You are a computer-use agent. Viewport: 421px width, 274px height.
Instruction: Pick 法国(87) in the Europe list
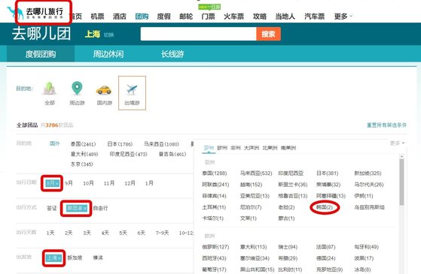(325, 247)
